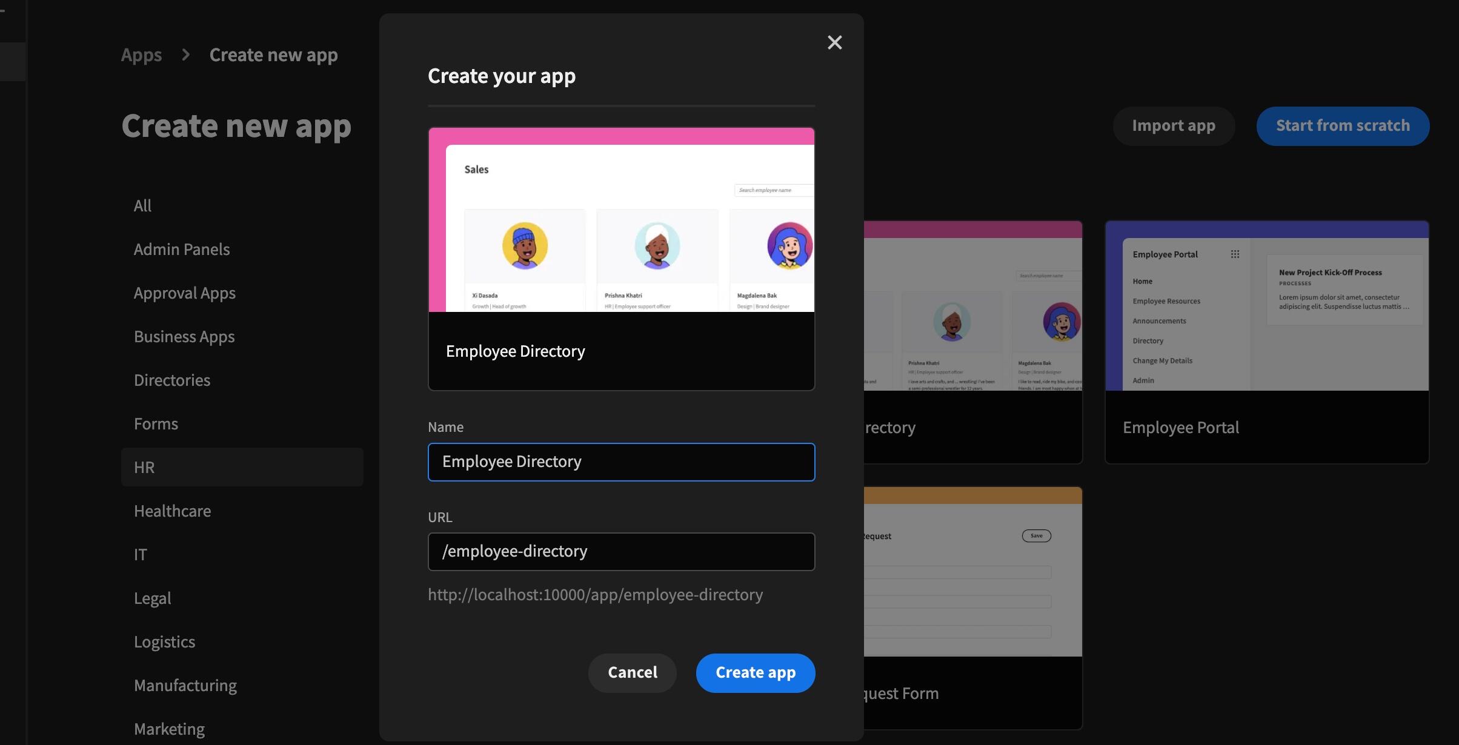The height and width of the screenshot is (745, 1459).
Task: Click the Create app button
Action: [755, 672]
